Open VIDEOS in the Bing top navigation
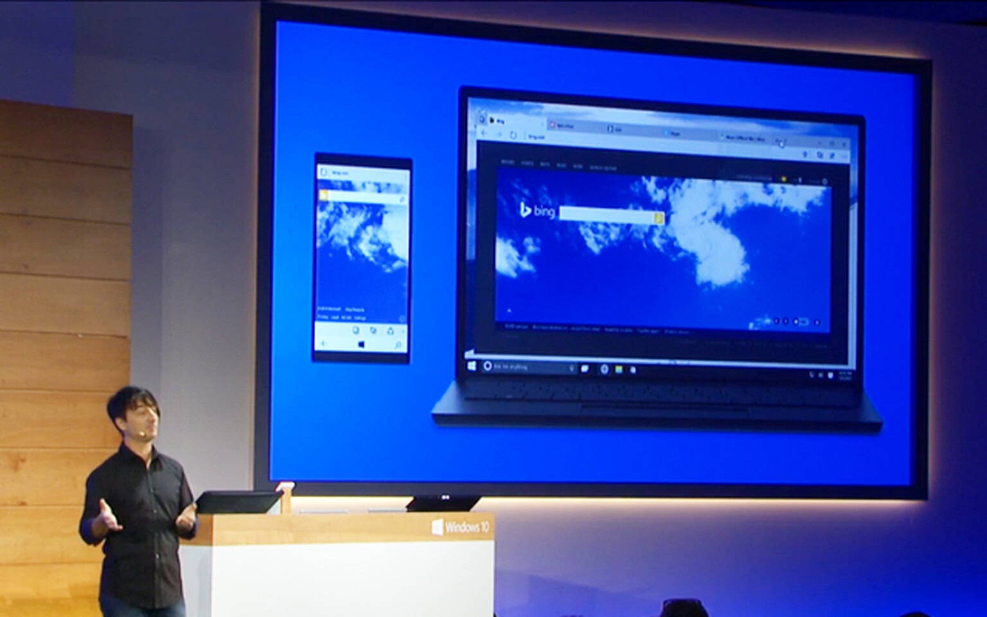987x617 pixels. (x=528, y=164)
